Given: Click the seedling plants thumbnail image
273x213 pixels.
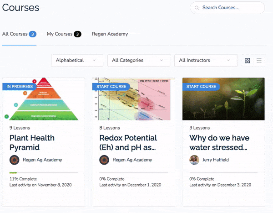Looking at the screenshot, I should 223,99.
